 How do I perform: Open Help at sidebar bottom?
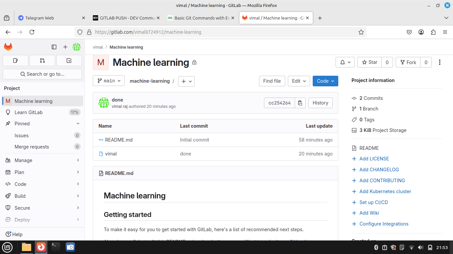point(14,234)
